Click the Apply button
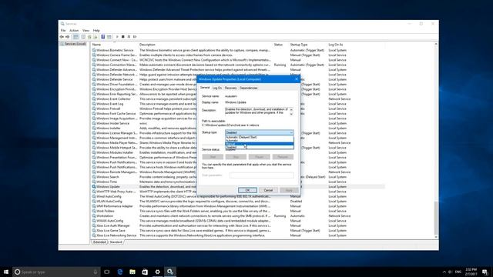Screen dimensions: 493x277 pos(289,190)
